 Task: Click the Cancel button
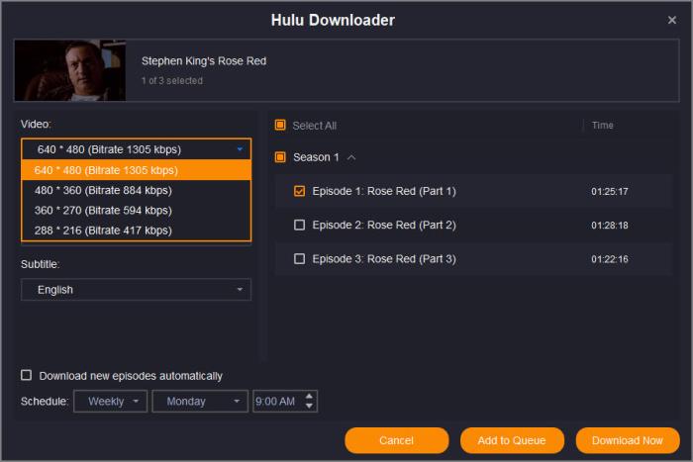pyautogui.click(x=396, y=440)
